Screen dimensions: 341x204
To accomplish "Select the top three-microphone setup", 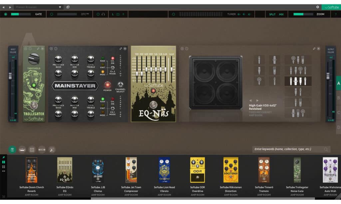I will 298,60.
